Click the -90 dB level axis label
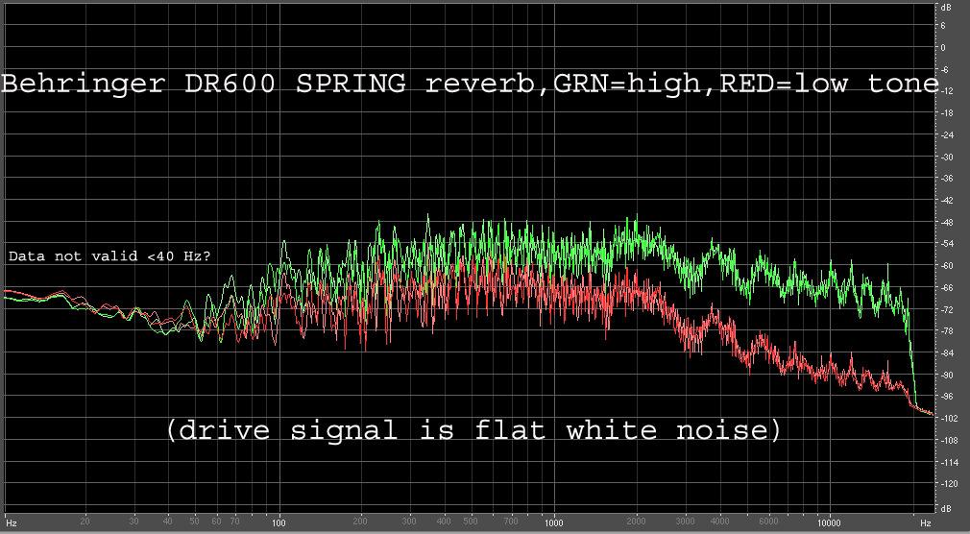This screenshot has width=970, height=534. (947, 375)
